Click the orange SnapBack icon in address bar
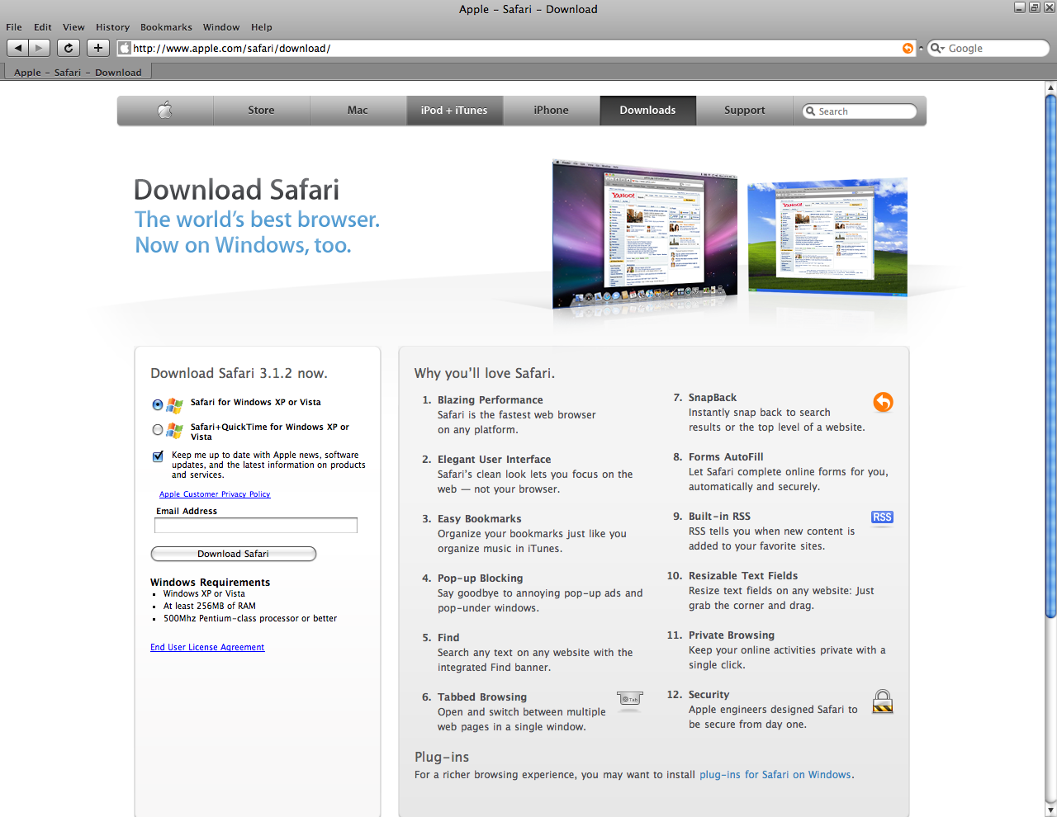This screenshot has height=817, width=1057. (908, 49)
